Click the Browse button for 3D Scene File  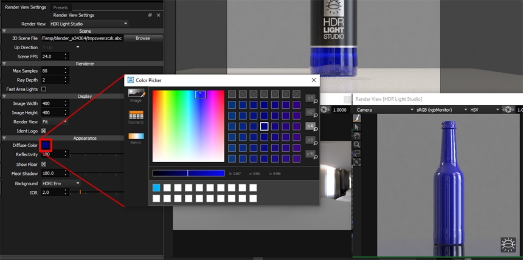(143, 38)
